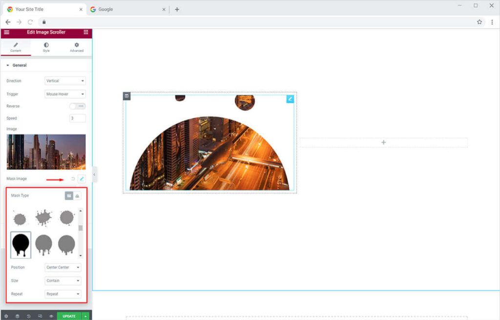Switch to the Advanced tab
The height and width of the screenshot is (320, 500).
[77, 47]
